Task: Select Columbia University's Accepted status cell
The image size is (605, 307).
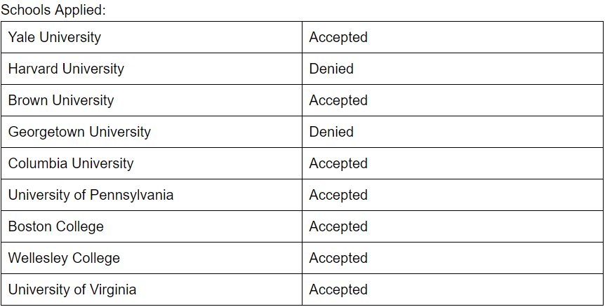Action: (x=338, y=163)
